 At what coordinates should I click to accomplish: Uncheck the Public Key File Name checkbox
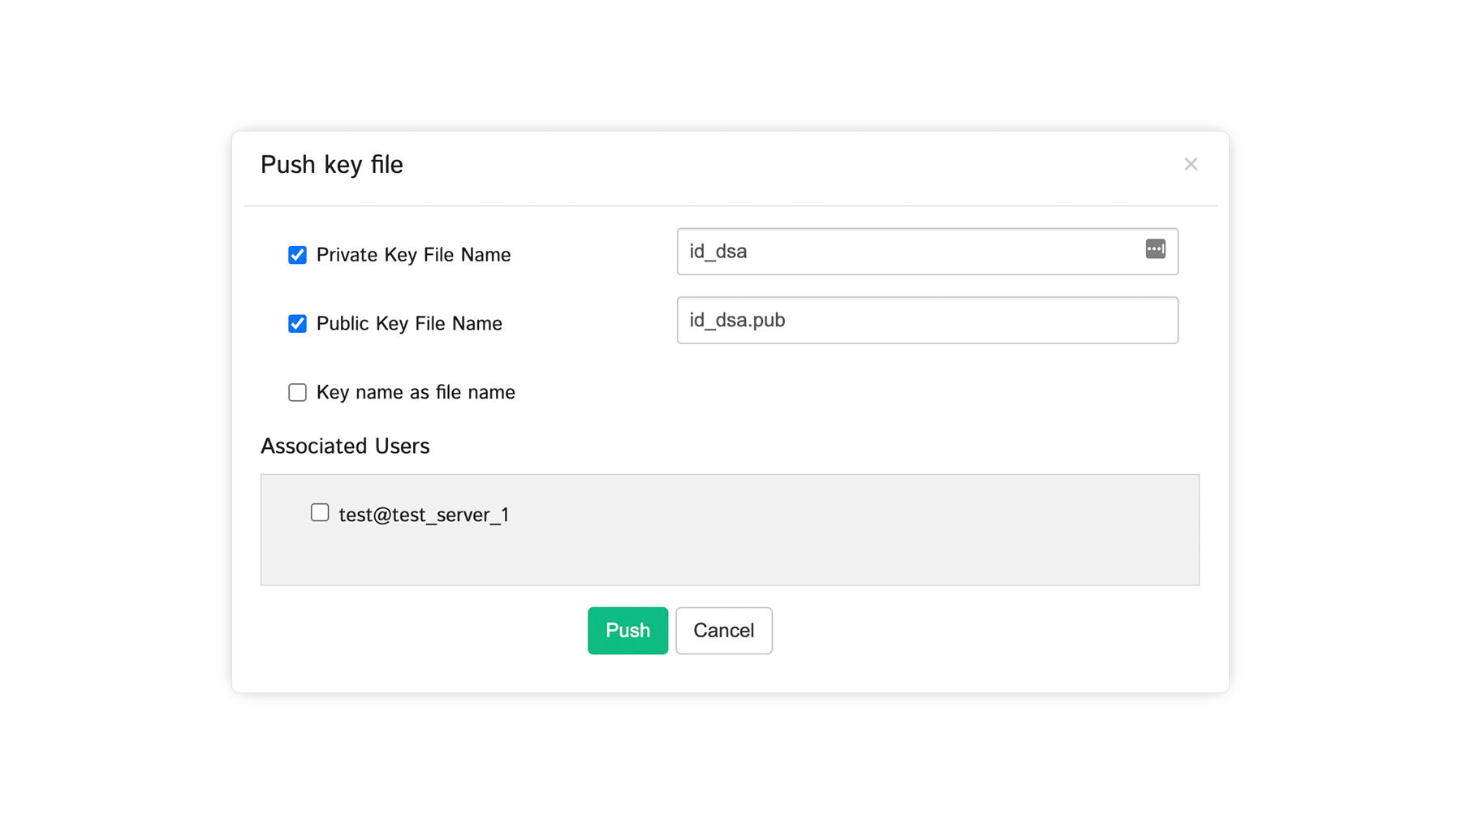pos(298,324)
